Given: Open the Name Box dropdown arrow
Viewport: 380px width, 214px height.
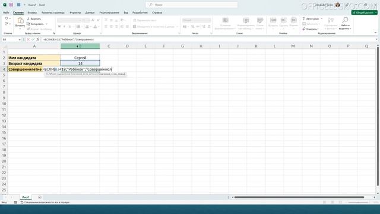Looking at the screenshot, I should (x=20, y=40).
